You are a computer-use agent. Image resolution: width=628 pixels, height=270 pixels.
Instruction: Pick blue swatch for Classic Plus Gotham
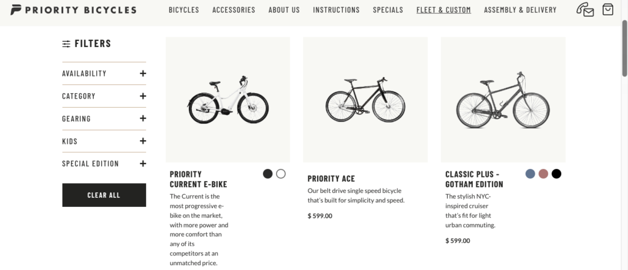[x=530, y=174]
